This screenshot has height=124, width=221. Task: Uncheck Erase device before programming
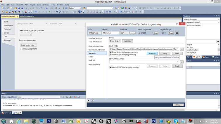coord(110,52)
